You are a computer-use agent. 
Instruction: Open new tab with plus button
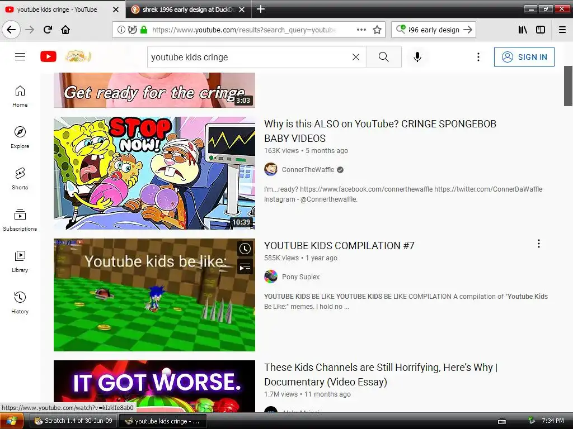pos(261,9)
